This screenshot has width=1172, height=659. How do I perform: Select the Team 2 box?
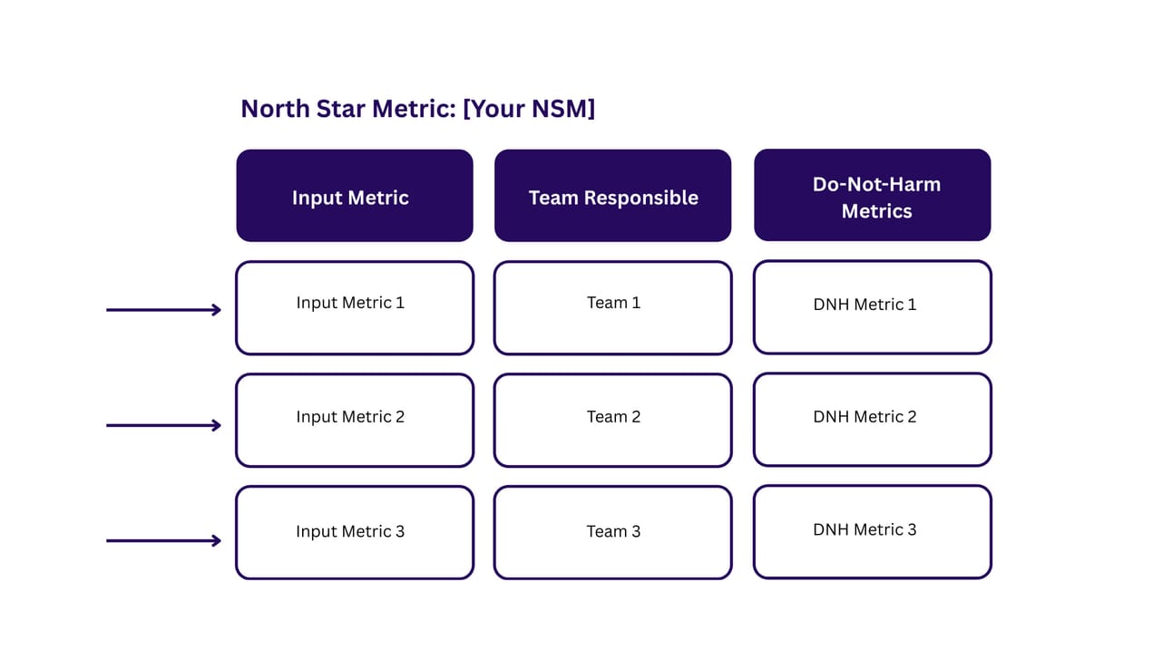pyautogui.click(x=613, y=421)
